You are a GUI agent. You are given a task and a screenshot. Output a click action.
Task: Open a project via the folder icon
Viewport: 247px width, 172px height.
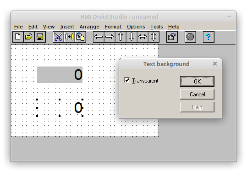pos(29,37)
